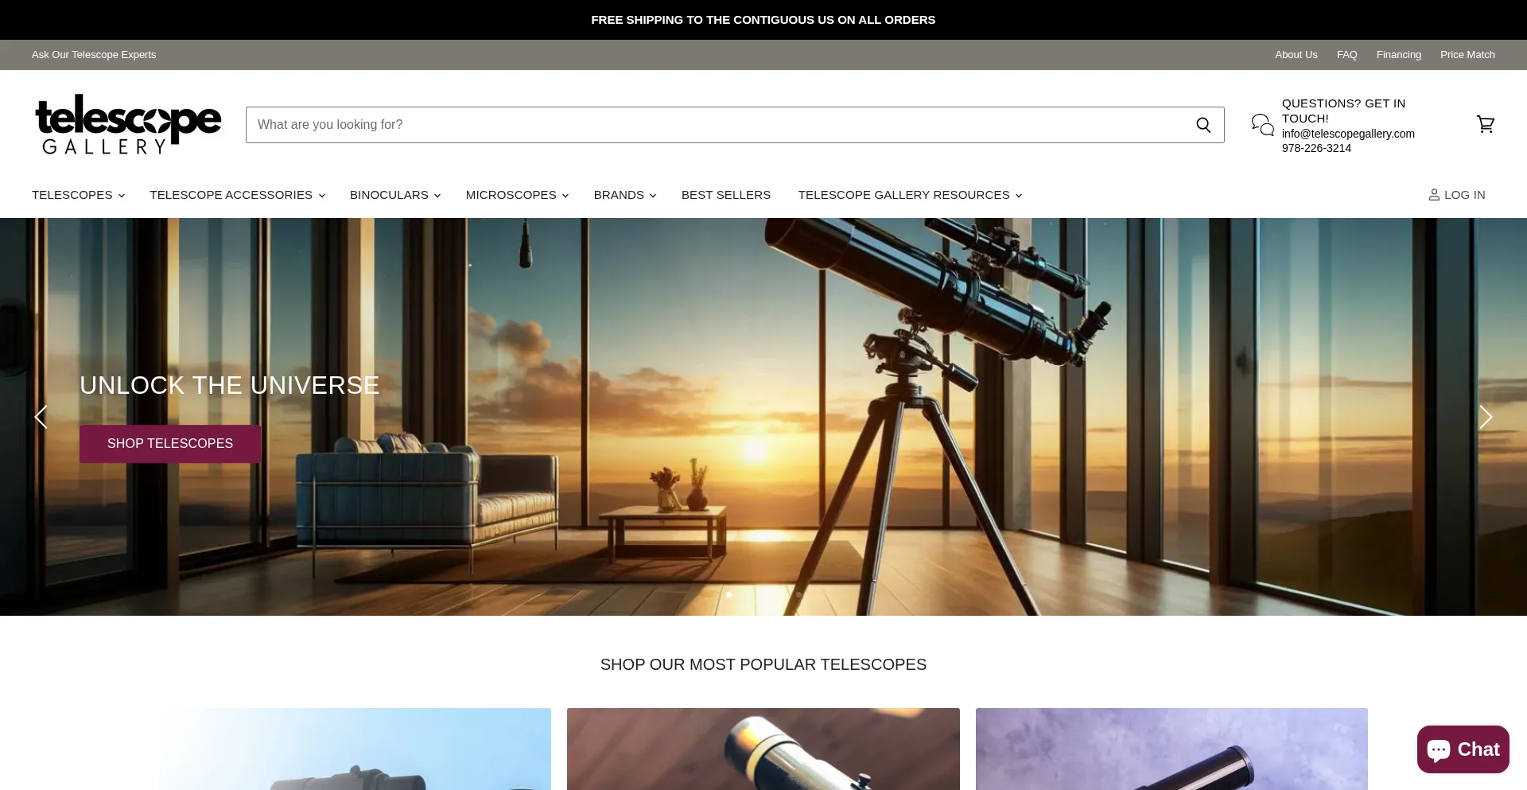1527x790 pixels.
Task: Expand the Telescope Accessories dropdown
Action: [237, 195]
